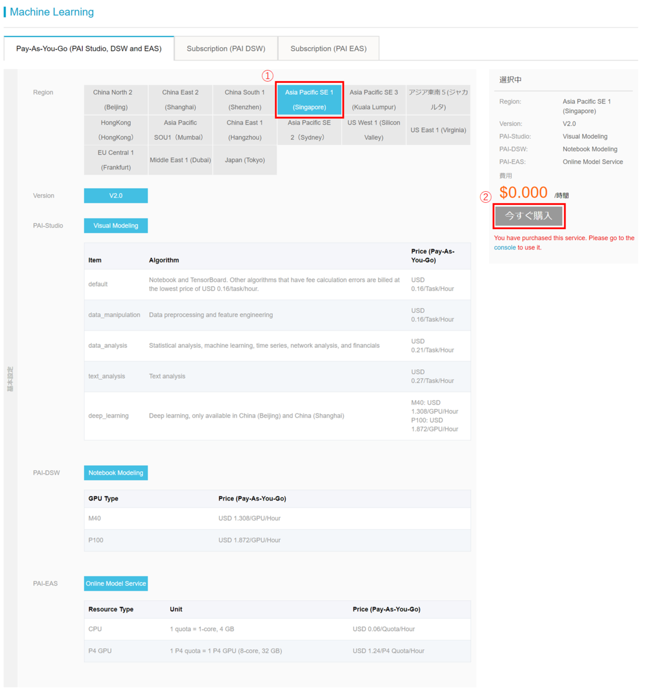This screenshot has height=691, width=653.
Task: Click '1 quota = 1-core, 4 GB' unit cell
Action: [x=202, y=629]
